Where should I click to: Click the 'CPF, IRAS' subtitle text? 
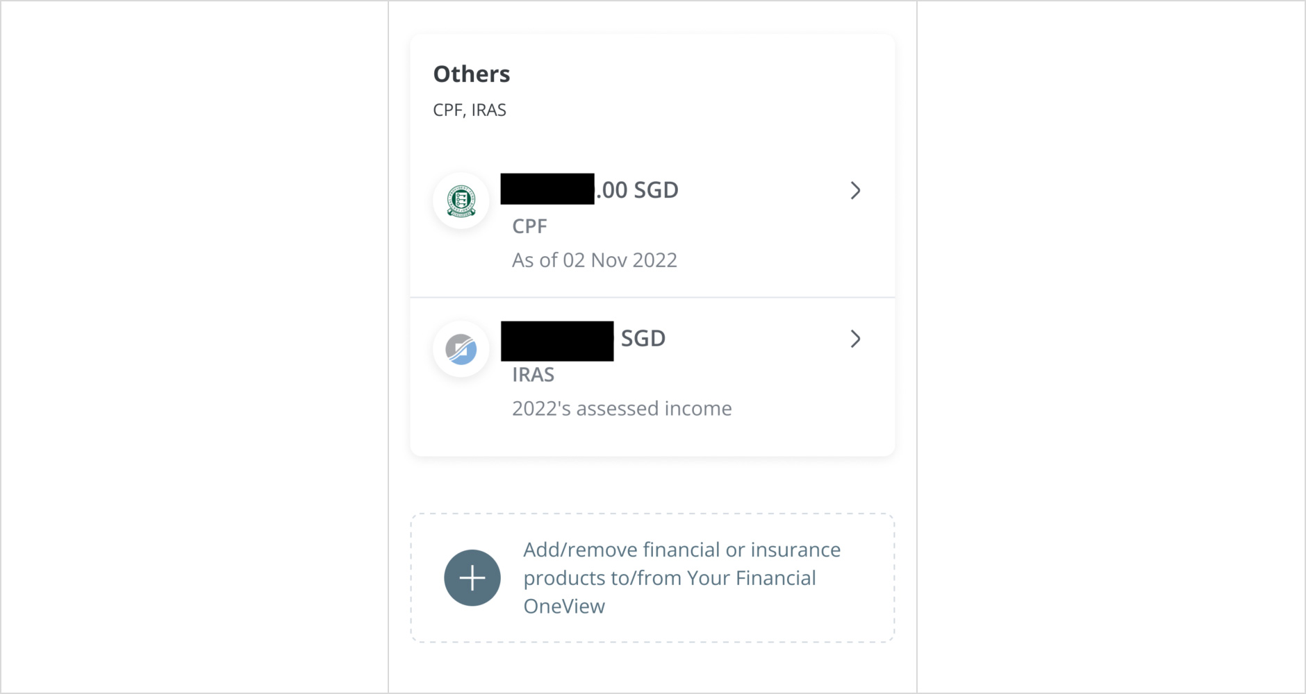(x=470, y=110)
